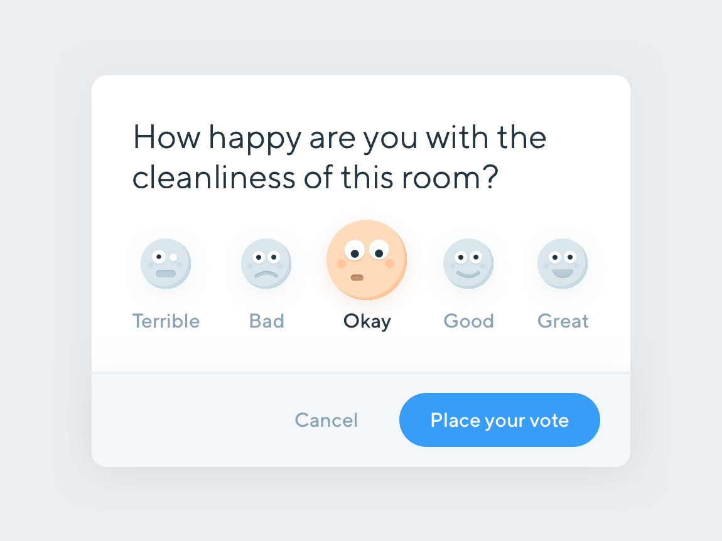Pick the Good smiling face emoji

[468, 264]
